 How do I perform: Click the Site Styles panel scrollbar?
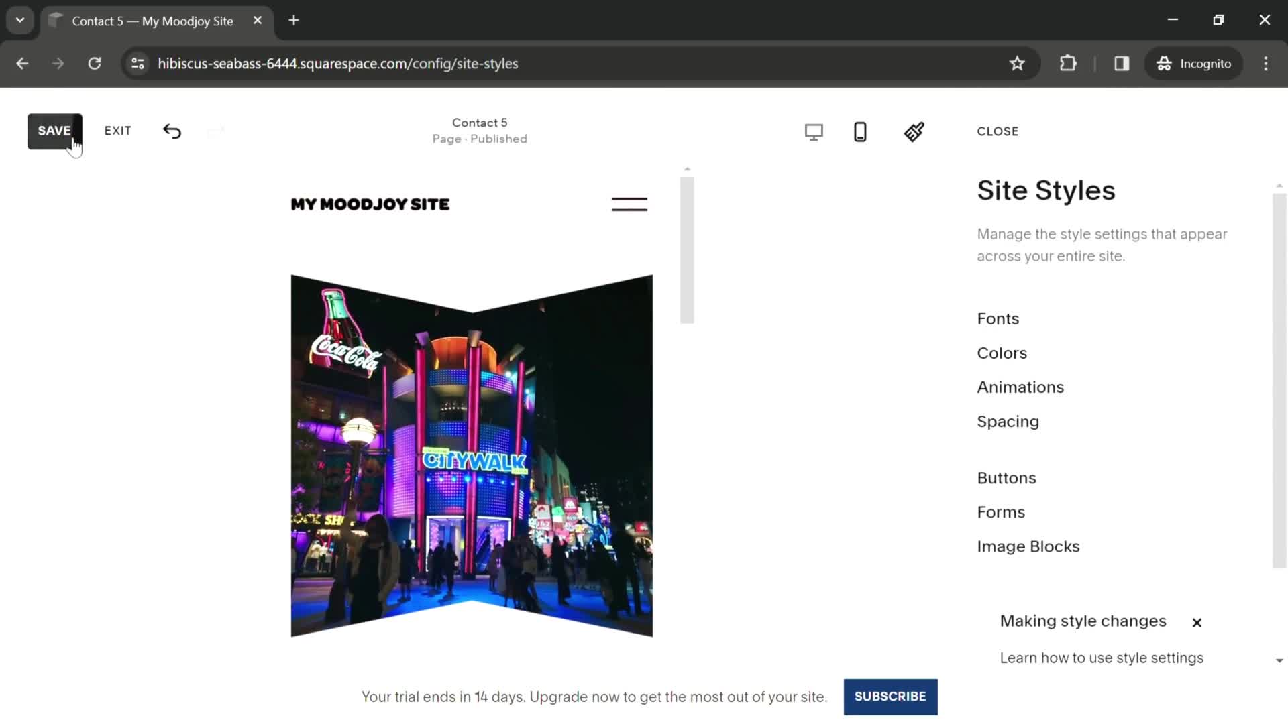click(x=1279, y=381)
